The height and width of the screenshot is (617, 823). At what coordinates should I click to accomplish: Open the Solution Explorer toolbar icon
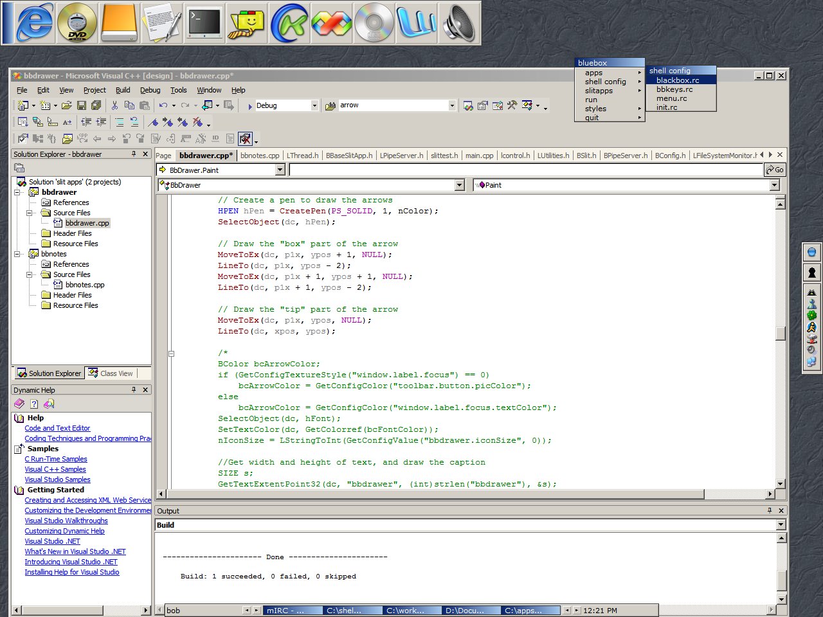(x=468, y=105)
